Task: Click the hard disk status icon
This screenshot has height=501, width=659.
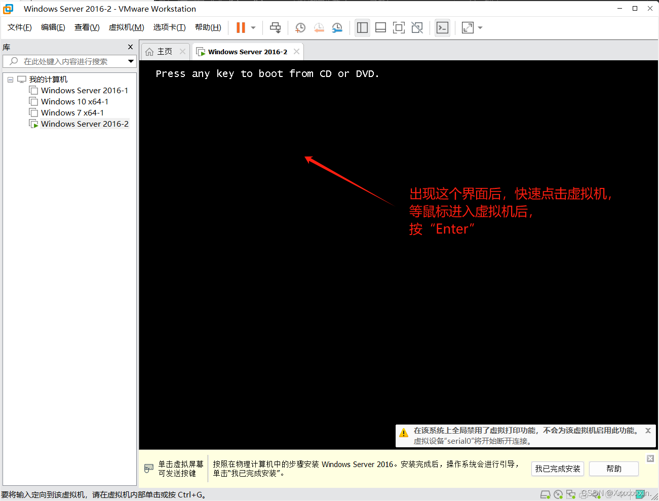Action: (545, 494)
